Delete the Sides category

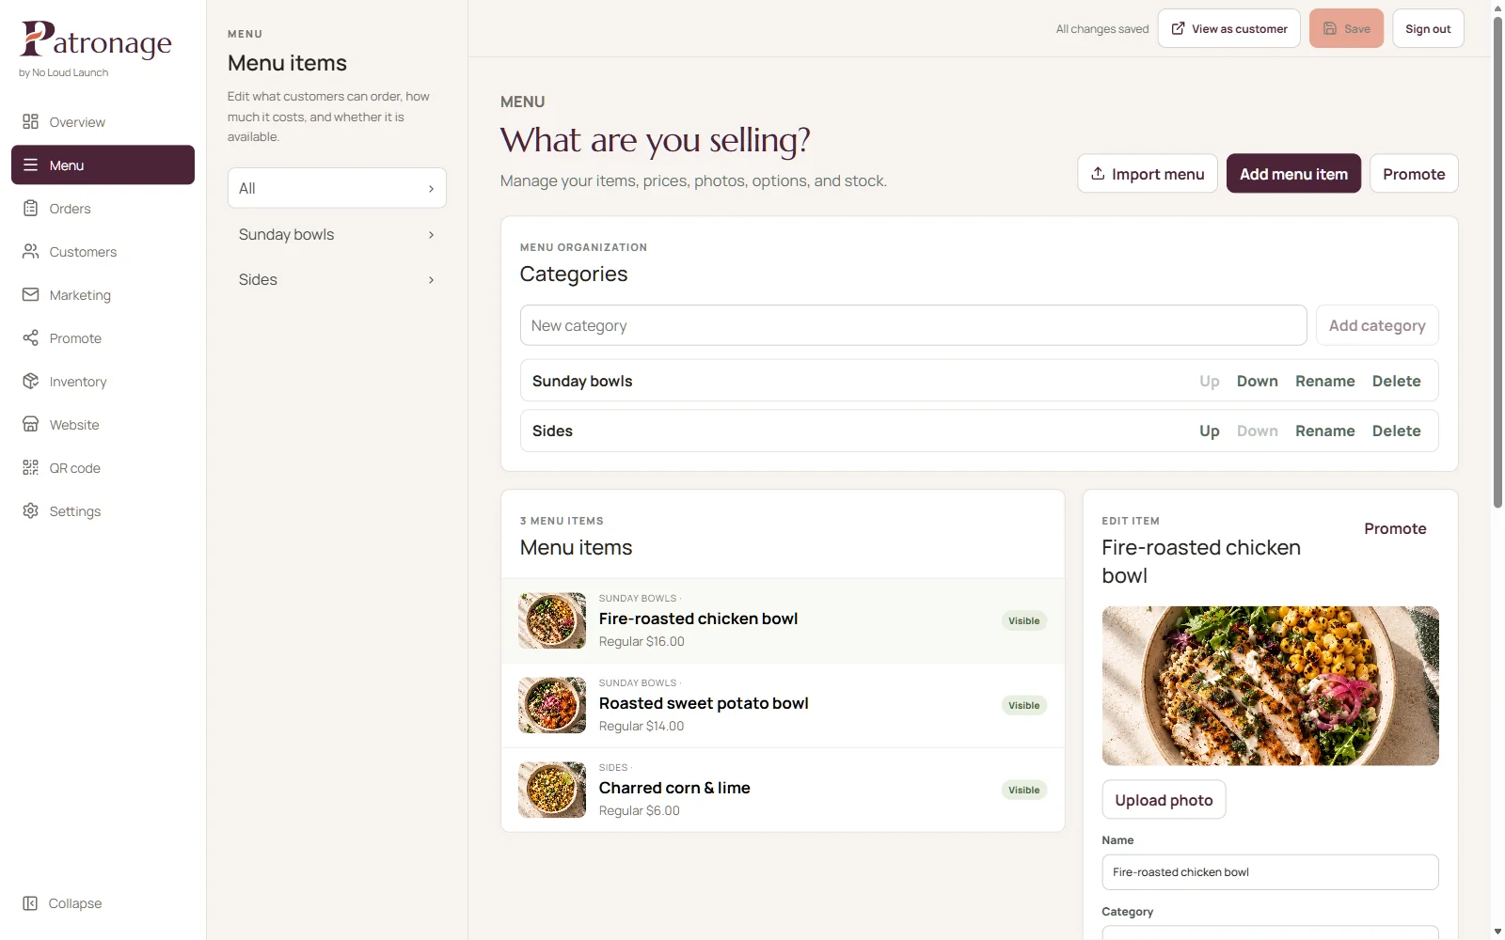point(1396,431)
